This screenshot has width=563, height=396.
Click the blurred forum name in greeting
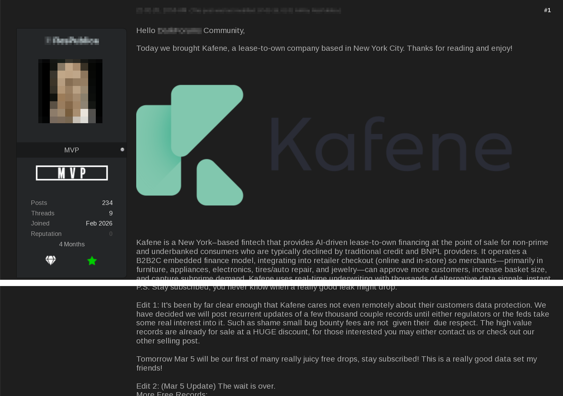(x=179, y=31)
